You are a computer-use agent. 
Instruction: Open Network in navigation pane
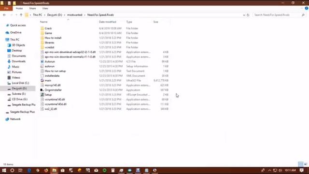pyautogui.click(x=15, y=119)
